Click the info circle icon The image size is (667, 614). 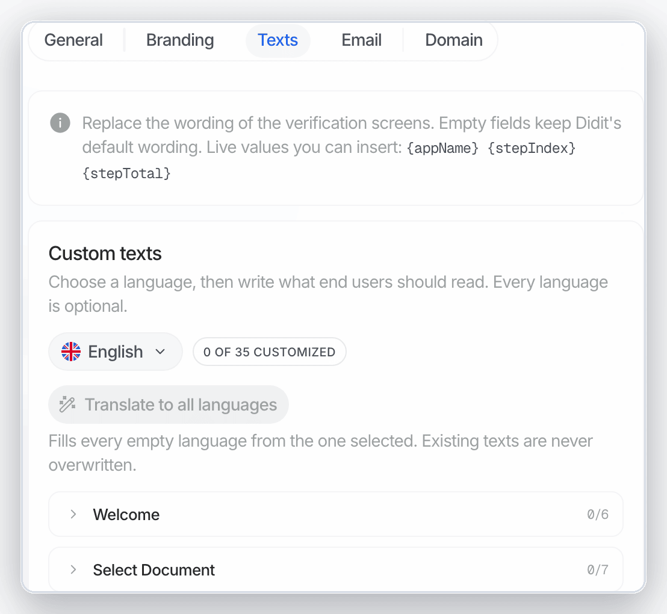tap(60, 123)
